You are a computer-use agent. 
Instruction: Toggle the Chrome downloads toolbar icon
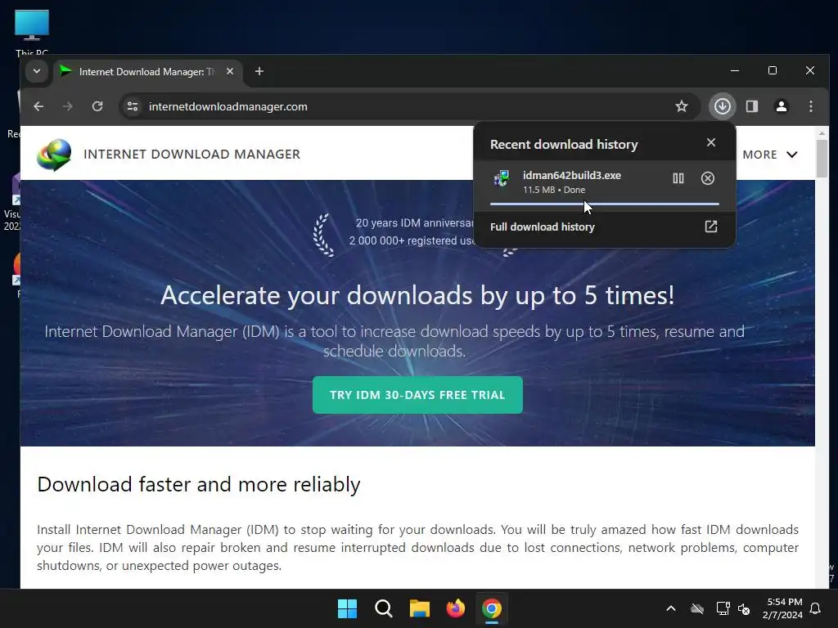pos(723,106)
